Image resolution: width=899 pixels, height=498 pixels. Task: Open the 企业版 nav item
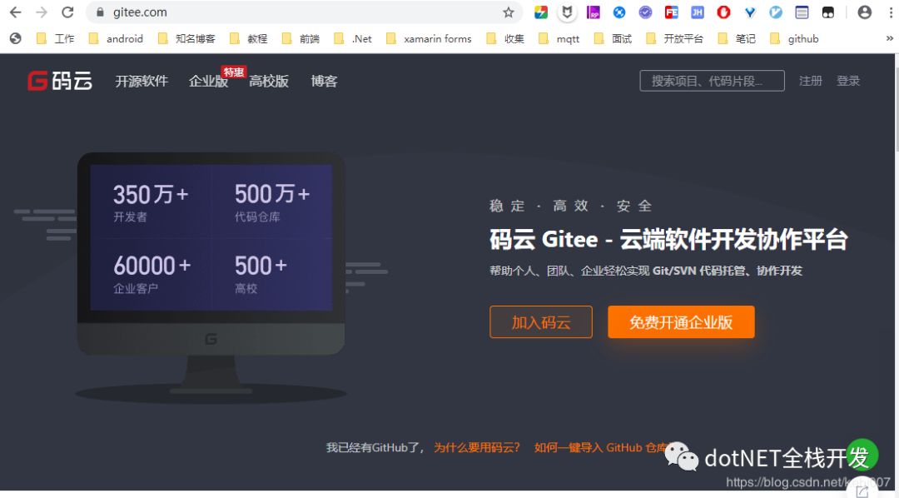click(209, 81)
